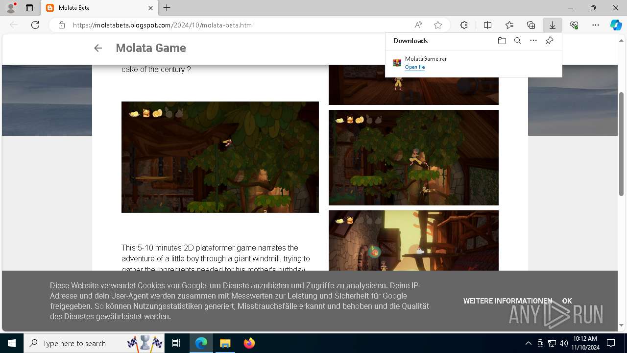Pin the Downloads panel
Screen dimensions: 627x353
point(549,41)
